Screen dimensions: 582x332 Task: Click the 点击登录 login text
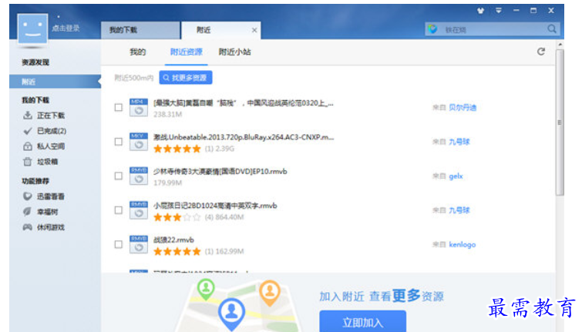[66, 29]
